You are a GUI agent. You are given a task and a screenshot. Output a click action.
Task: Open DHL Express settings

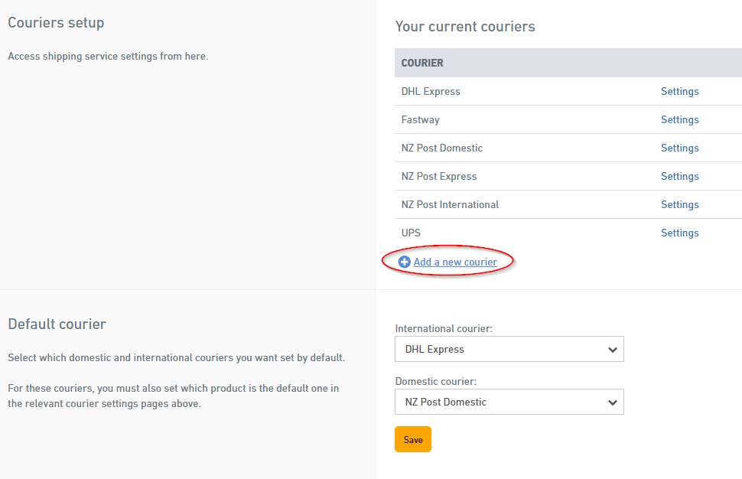pos(679,91)
